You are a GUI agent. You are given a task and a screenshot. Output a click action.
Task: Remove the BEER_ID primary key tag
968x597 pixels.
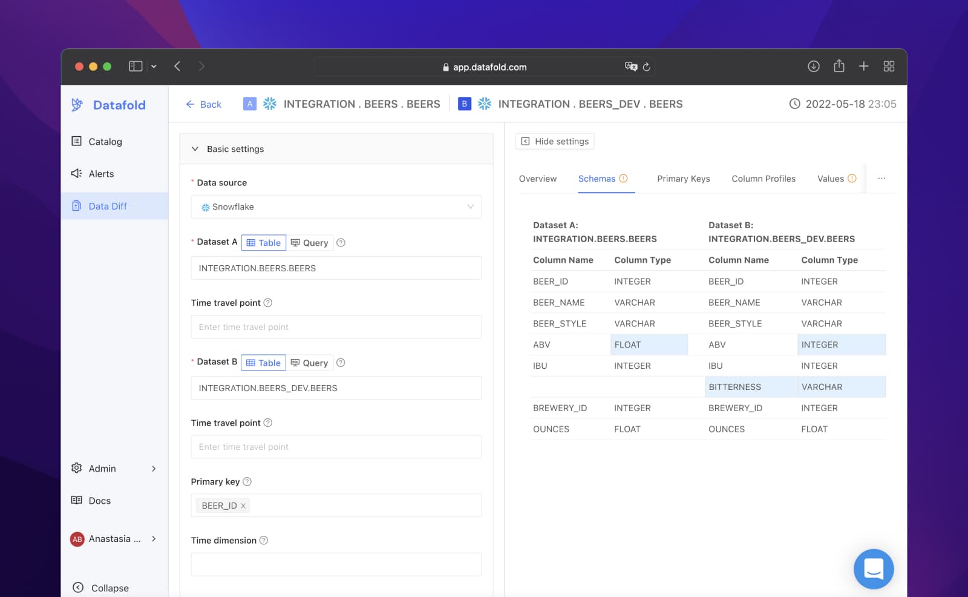tap(243, 506)
